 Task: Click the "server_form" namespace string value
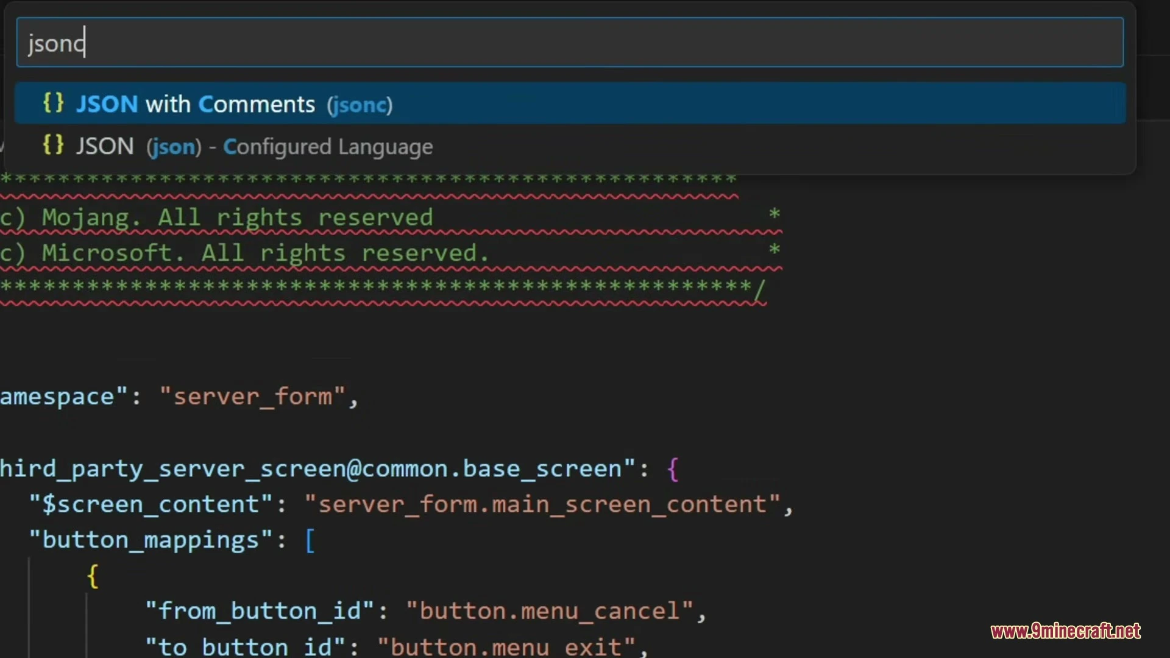pos(252,397)
